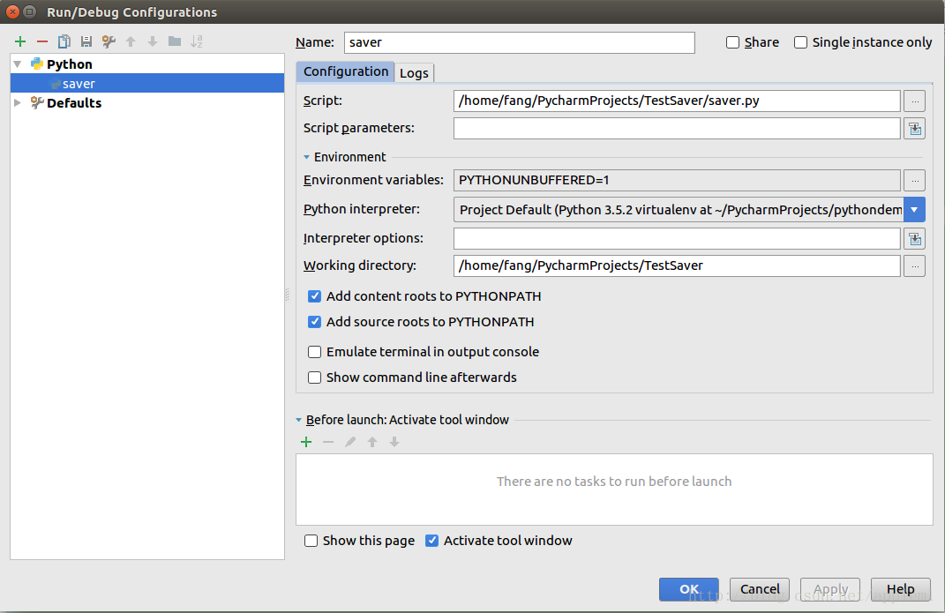Viewport: 945px width, 613px height.
Task: Enable Emulate terminal in output console
Action: pyautogui.click(x=315, y=352)
